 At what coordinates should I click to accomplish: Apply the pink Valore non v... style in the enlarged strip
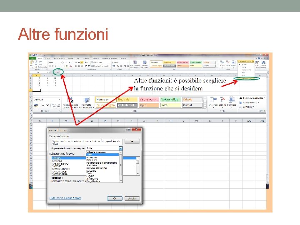pyautogui.click(x=149, y=100)
